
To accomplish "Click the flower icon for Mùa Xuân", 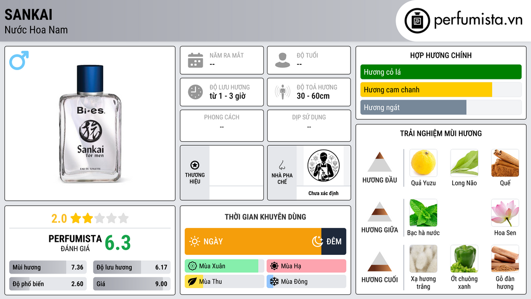I will pyautogui.click(x=192, y=266).
